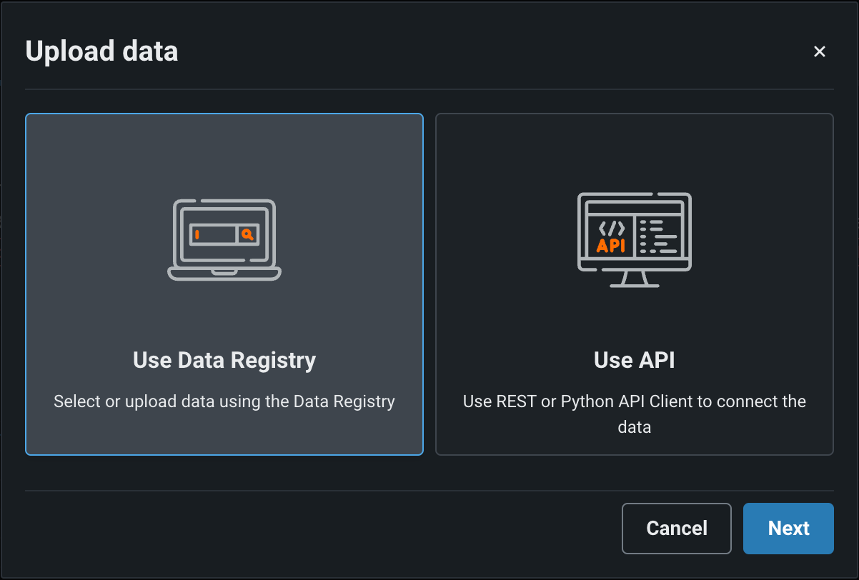This screenshot has height=580, width=859.
Task: Choose the "Use API" heading
Action: click(634, 360)
